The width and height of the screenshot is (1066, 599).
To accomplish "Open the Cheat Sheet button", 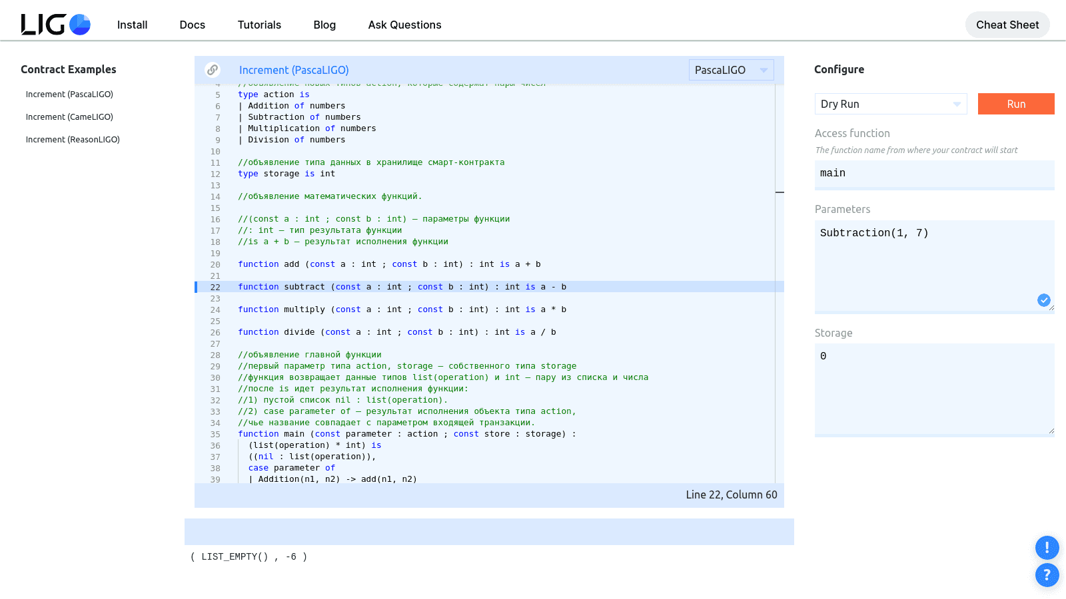I will pyautogui.click(x=1007, y=25).
